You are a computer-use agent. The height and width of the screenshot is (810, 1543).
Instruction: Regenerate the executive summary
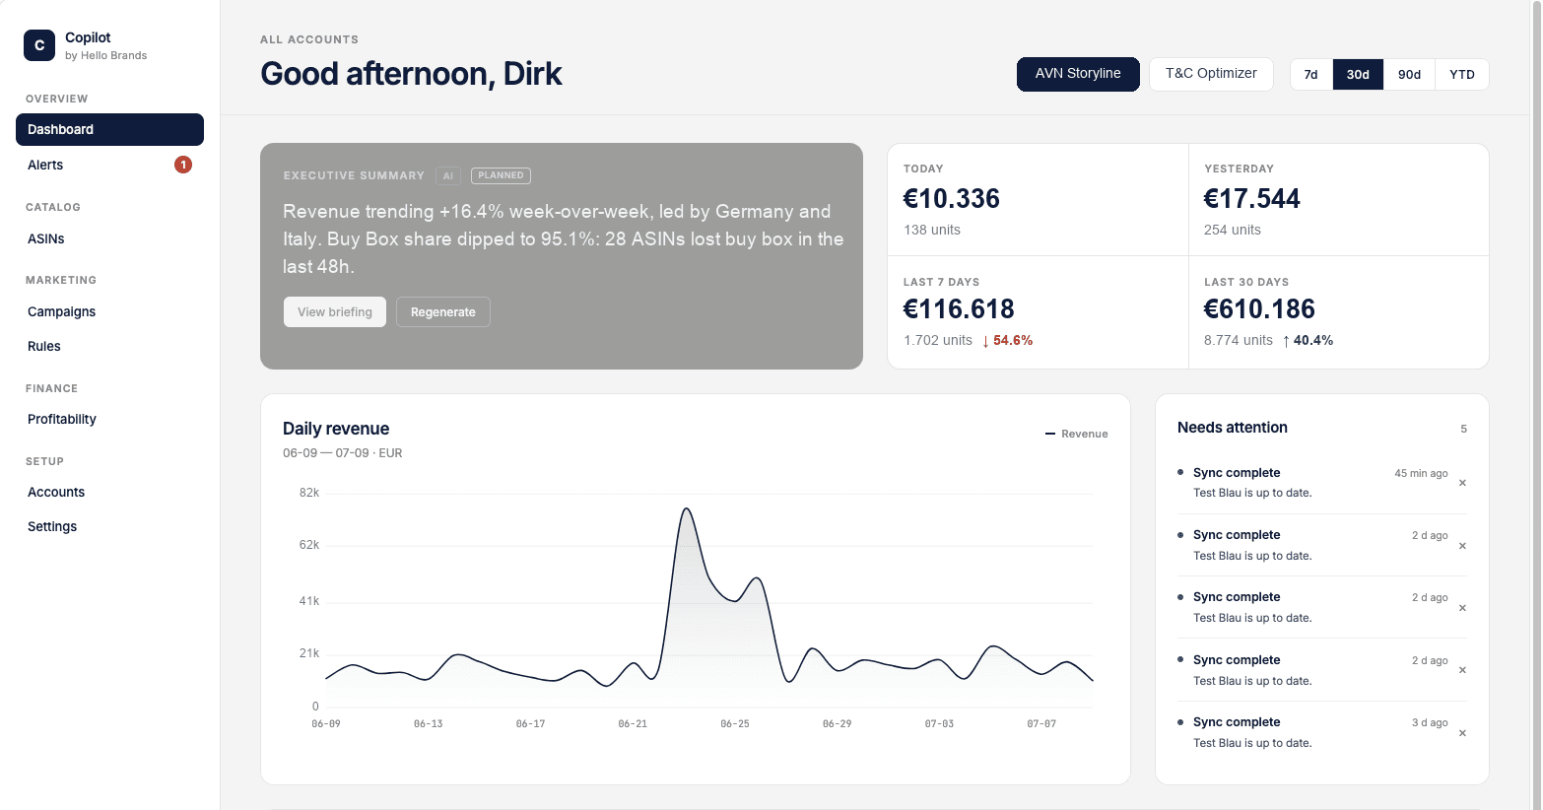click(x=443, y=311)
